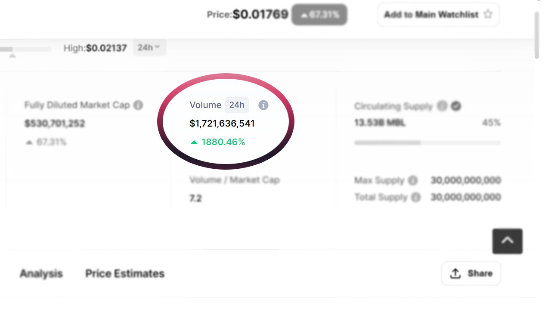Click the scroll-to-top arrow button
The height and width of the screenshot is (310, 551).
[x=508, y=241]
